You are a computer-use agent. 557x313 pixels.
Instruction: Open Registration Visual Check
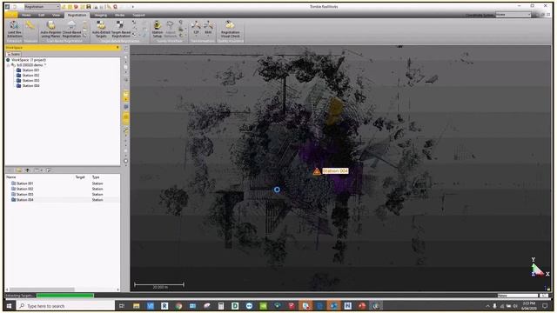[230, 30]
